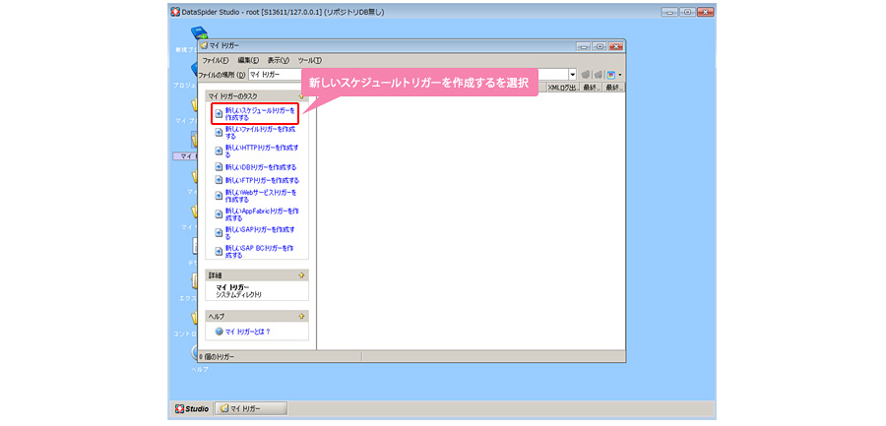Click the view mode icon in toolbar
Screen dimensions: 886x426
pyautogui.click(x=611, y=74)
